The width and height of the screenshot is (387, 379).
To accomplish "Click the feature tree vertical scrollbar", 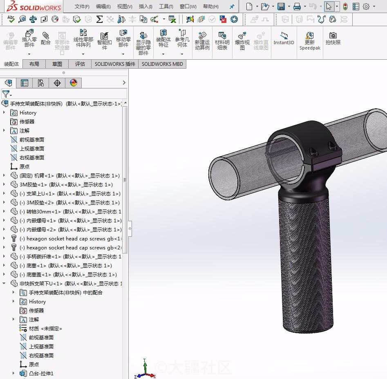I will 125,180.
